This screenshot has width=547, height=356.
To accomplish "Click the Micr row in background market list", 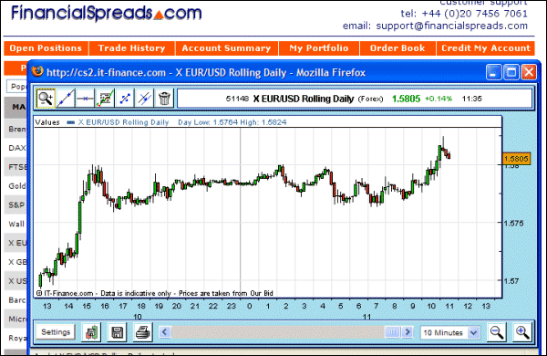I will [x=15, y=319].
